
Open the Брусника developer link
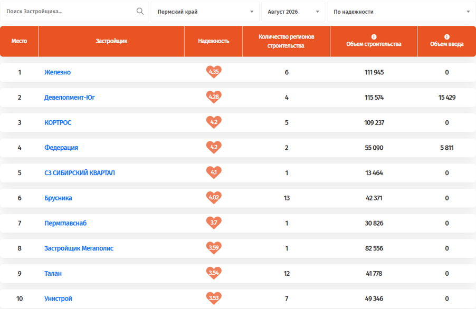(x=58, y=198)
